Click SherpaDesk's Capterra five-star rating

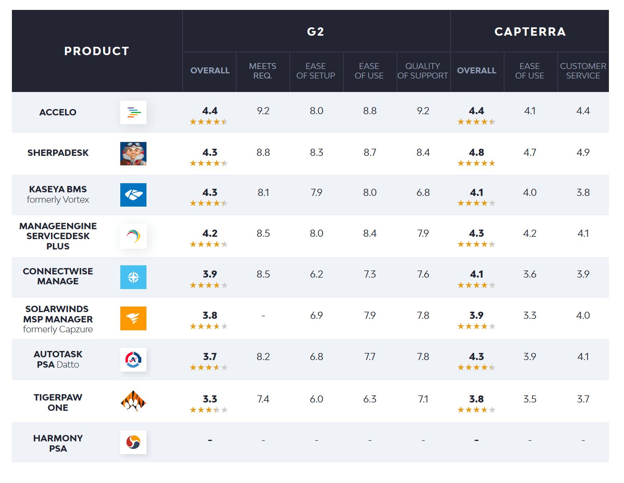pos(476,163)
